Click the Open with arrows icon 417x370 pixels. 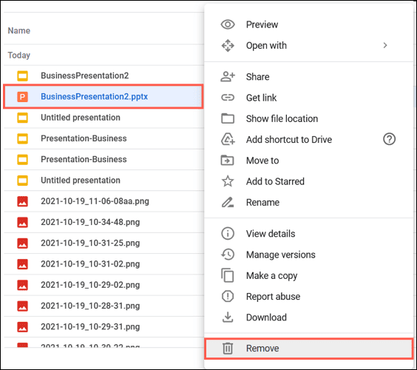click(228, 46)
